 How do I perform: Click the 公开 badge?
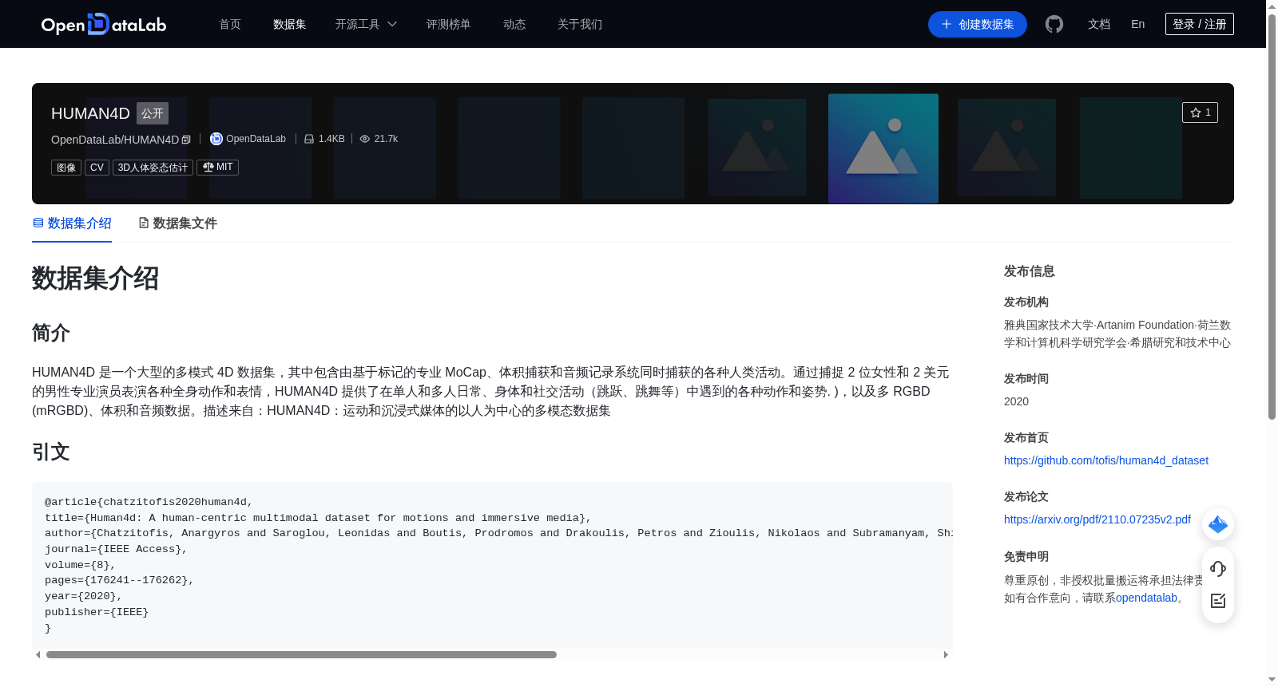click(x=152, y=113)
